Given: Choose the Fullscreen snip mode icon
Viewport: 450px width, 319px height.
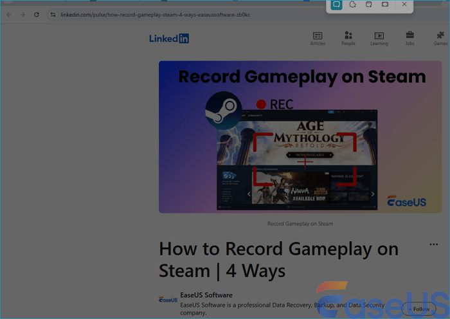Looking at the screenshot, I should point(385,5).
